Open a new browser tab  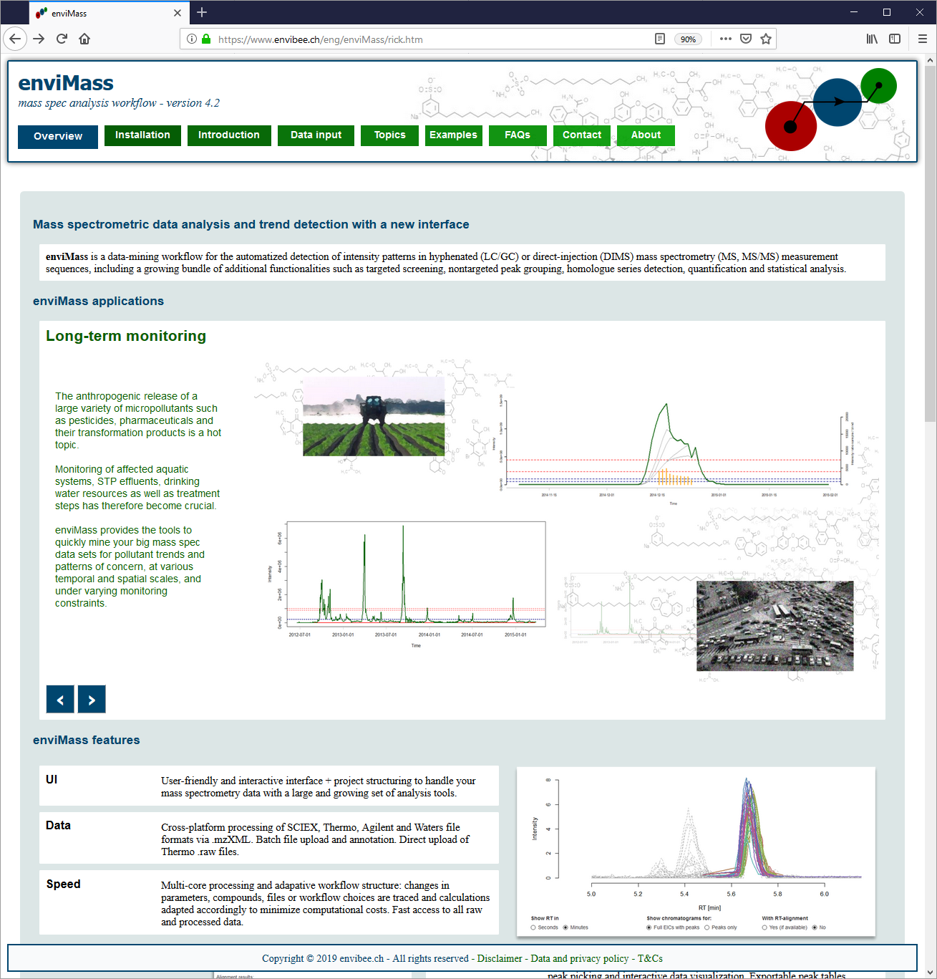point(202,12)
